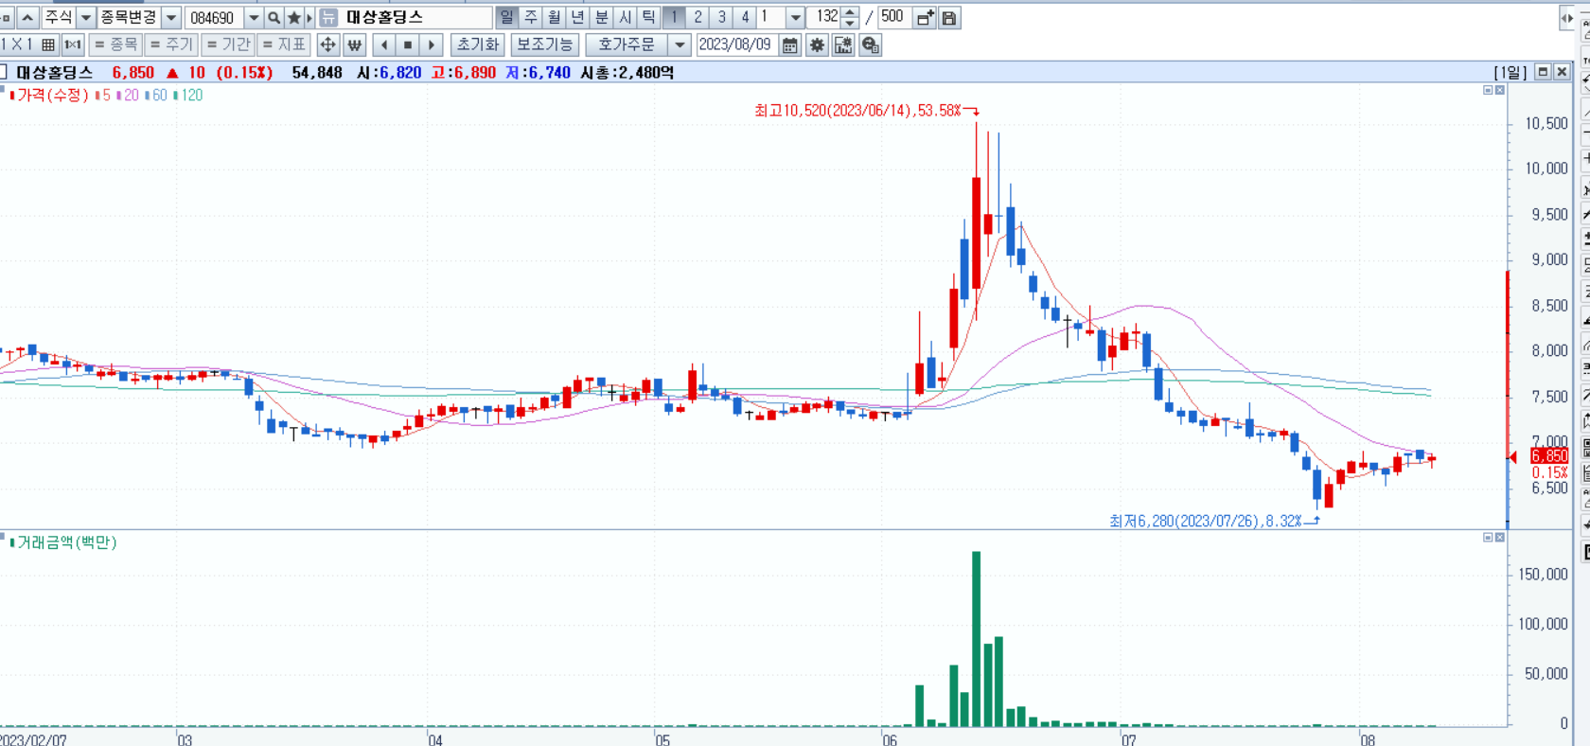This screenshot has height=746, width=1590.
Task: Click the favorites star icon
Action: click(x=293, y=17)
